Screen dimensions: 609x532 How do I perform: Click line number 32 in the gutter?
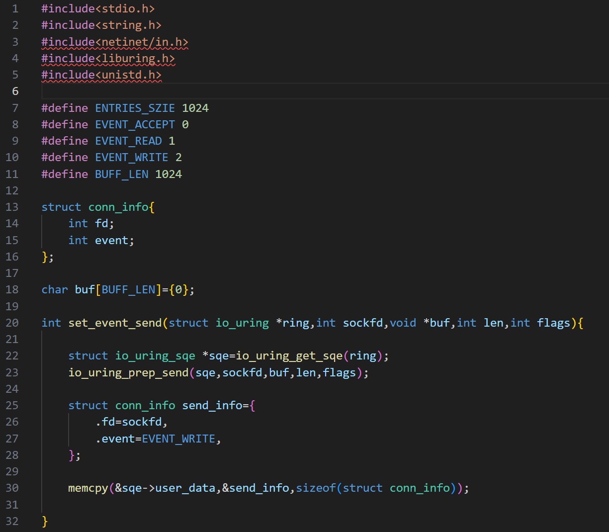pyautogui.click(x=12, y=521)
